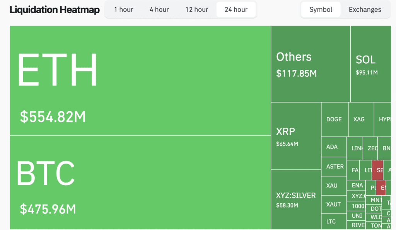Switch the heatmap view to Symbol
396x230 pixels.
coord(321,10)
